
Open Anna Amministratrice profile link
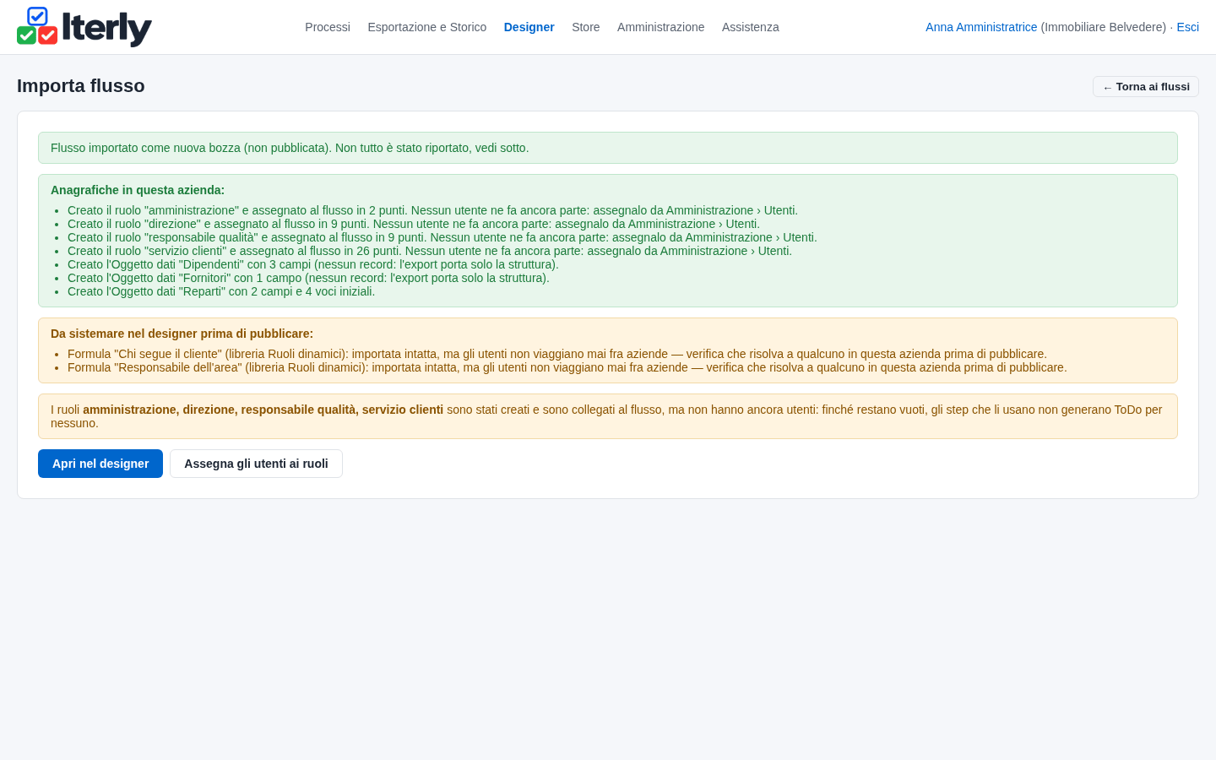[x=981, y=27]
